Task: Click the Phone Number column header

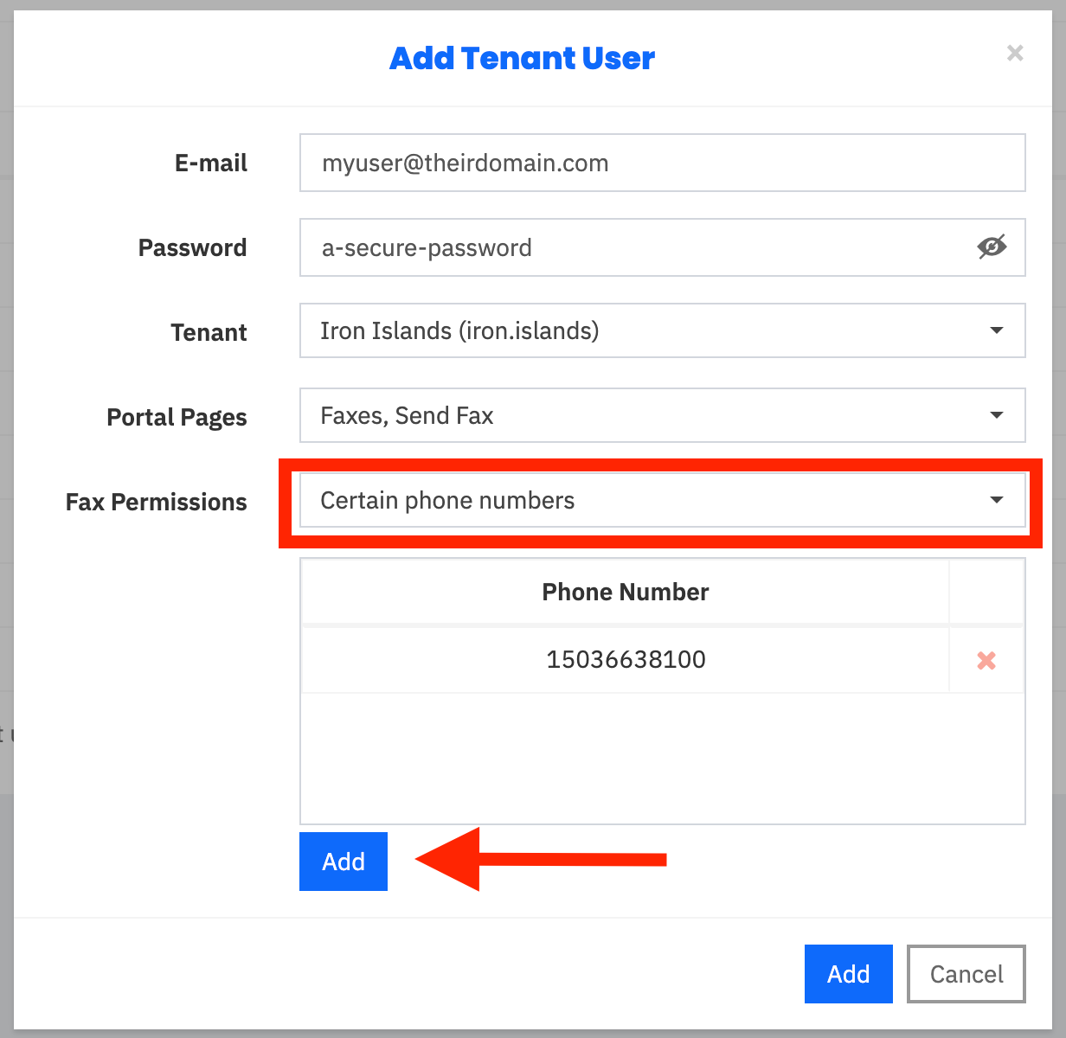Action: point(626,592)
